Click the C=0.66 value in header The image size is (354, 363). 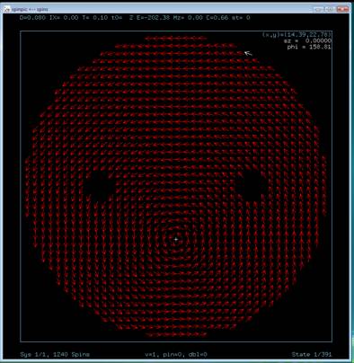click(217, 18)
